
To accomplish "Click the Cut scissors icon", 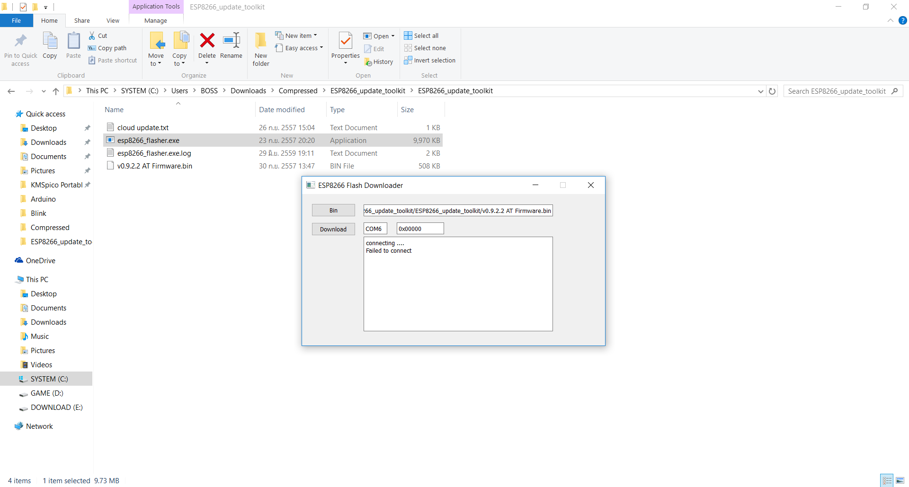I will 92,35.
